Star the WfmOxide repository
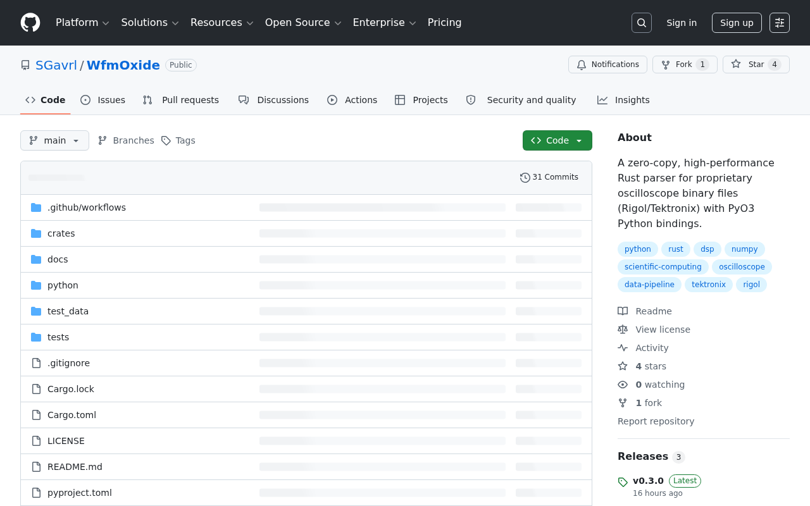This screenshot has width=810, height=506. coord(756,65)
